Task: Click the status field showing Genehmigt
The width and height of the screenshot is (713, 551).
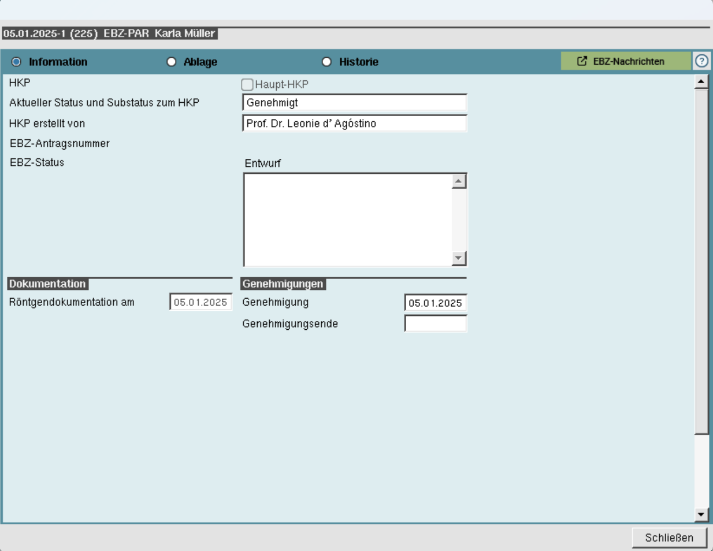Action: pyautogui.click(x=354, y=103)
